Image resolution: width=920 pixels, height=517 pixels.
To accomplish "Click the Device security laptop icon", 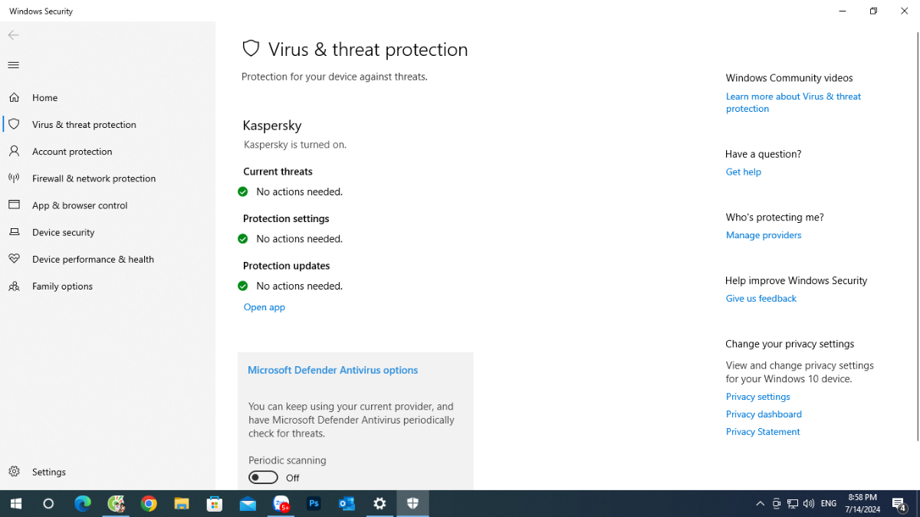I will point(14,232).
